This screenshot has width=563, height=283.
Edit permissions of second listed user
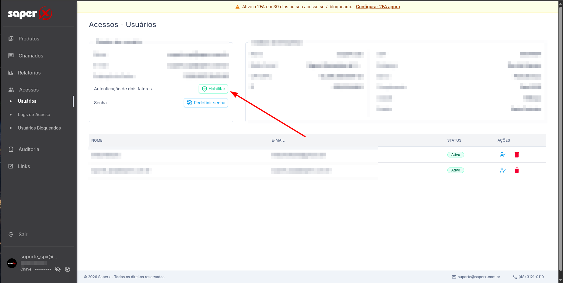[502, 170]
